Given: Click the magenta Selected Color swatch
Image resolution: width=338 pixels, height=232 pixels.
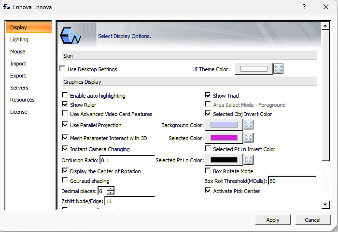Looking at the screenshot, I should point(224,138).
